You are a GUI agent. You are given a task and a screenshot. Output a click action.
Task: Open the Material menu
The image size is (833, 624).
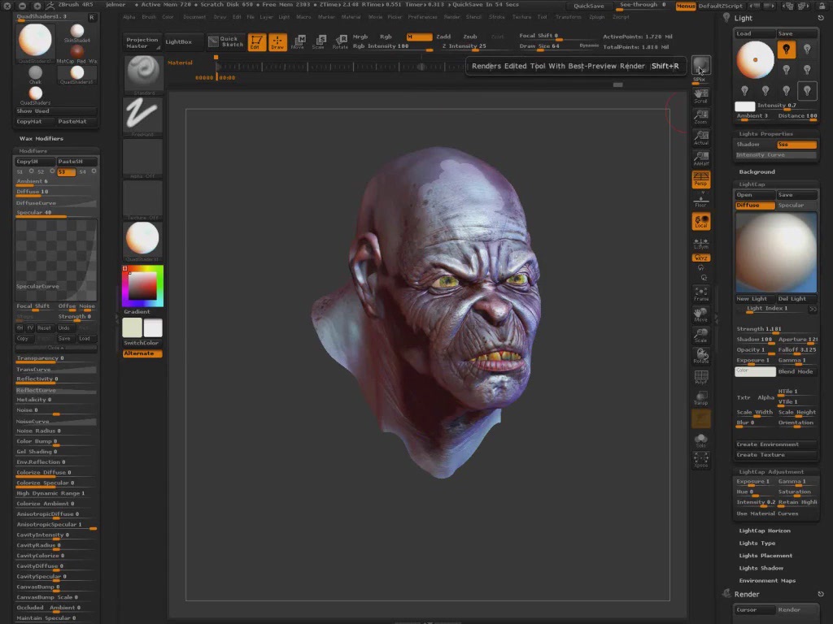351,17
